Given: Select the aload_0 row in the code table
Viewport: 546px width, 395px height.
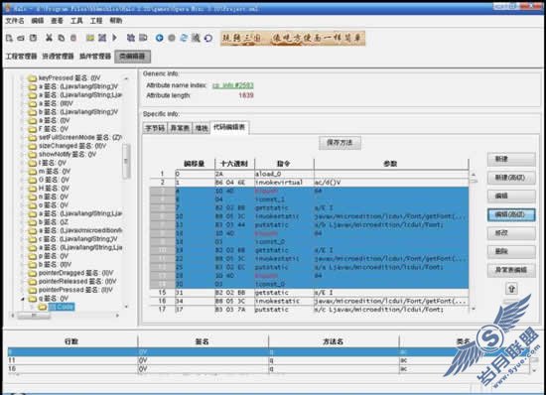Looking at the screenshot, I should 309,174.
